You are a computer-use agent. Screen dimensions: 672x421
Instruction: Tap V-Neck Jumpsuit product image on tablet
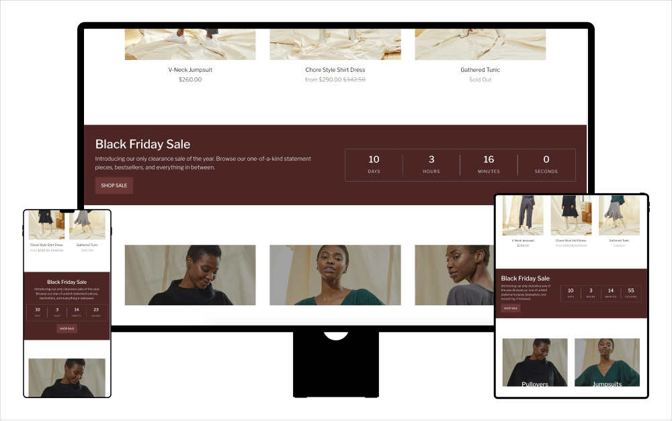pos(523,215)
